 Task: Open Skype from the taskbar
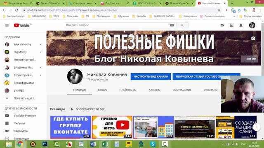[153, 144]
